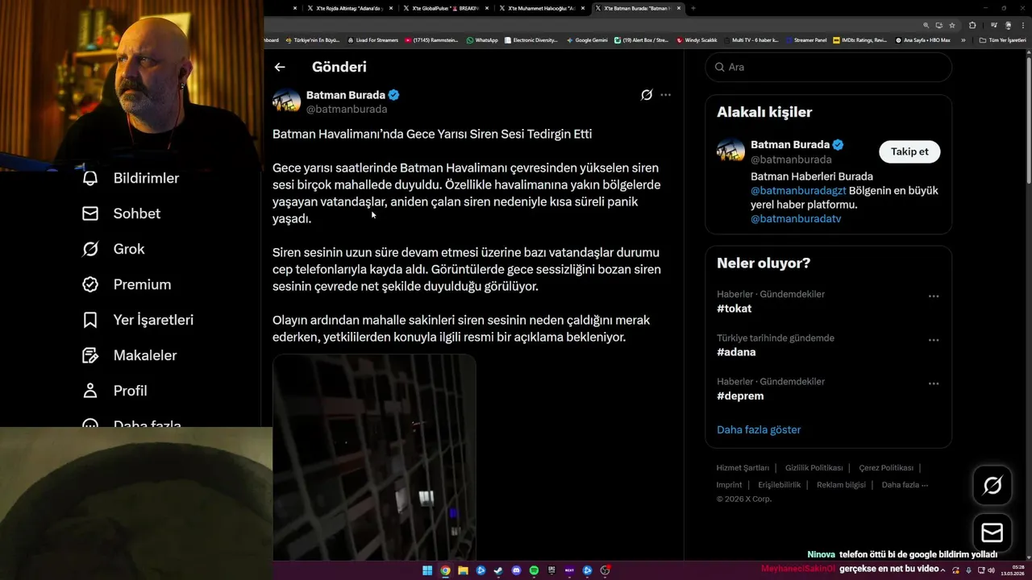Open Chrome from the taskbar
1032x580 pixels.
click(445, 570)
